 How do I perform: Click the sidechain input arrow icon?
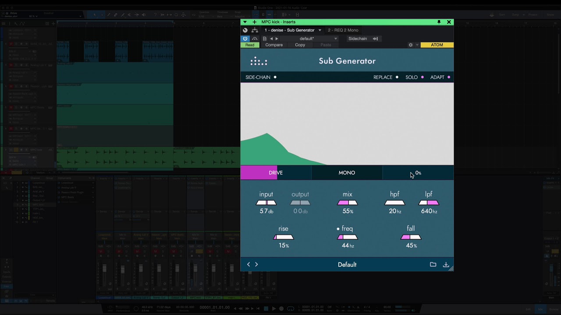pyautogui.click(x=375, y=38)
